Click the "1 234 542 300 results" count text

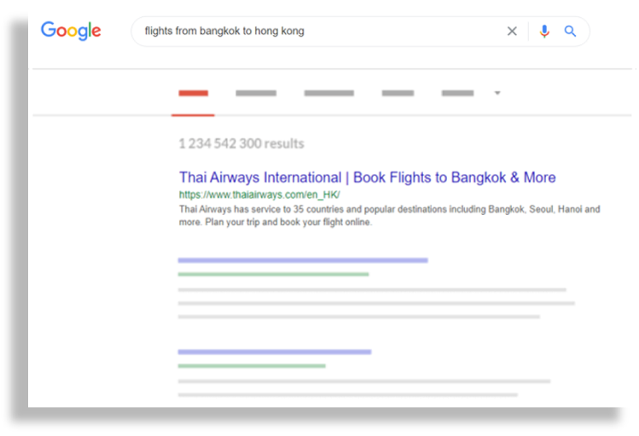coord(241,143)
